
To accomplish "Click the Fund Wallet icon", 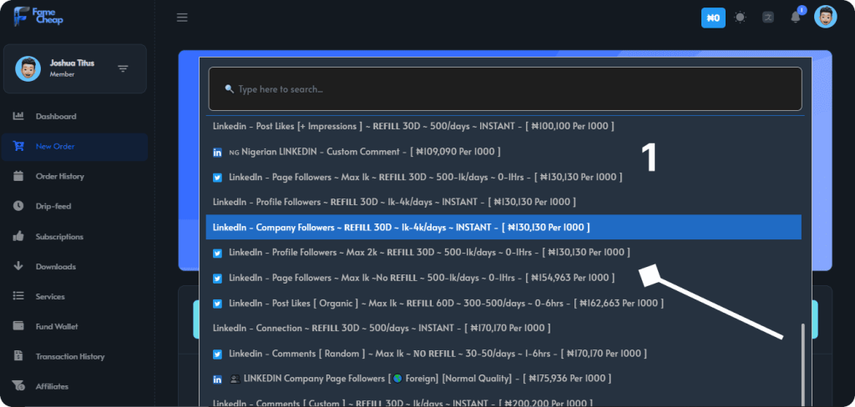I will pyautogui.click(x=18, y=326).
